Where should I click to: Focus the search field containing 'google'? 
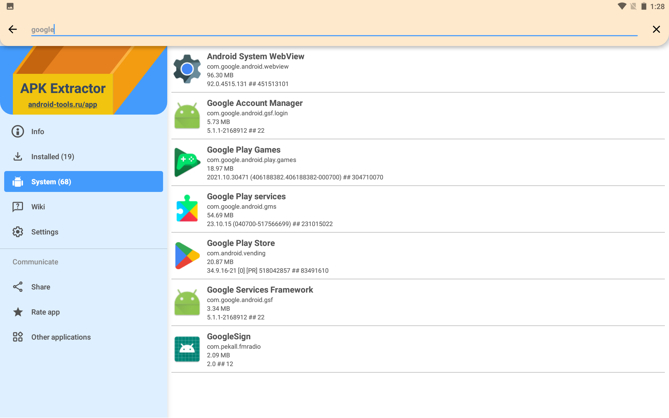pos(334,29)
